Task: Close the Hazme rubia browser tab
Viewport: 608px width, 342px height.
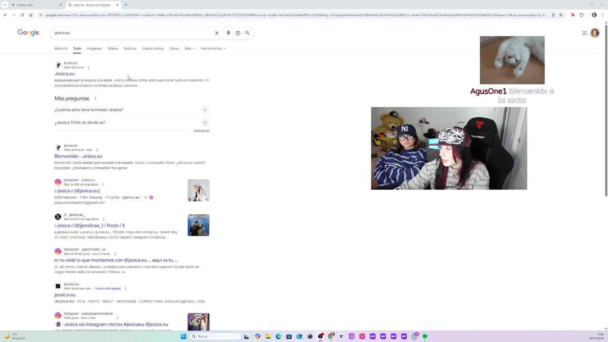Action: [61, 5]
